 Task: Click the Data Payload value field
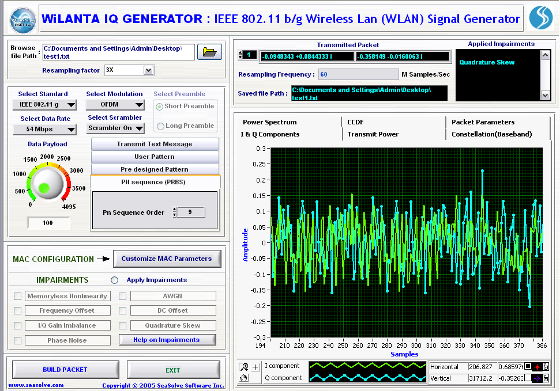tap(48, 223)
